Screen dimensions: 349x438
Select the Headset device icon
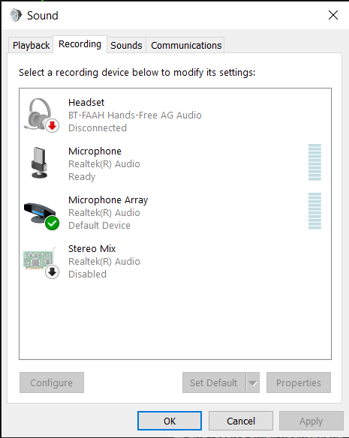(41, 115)
